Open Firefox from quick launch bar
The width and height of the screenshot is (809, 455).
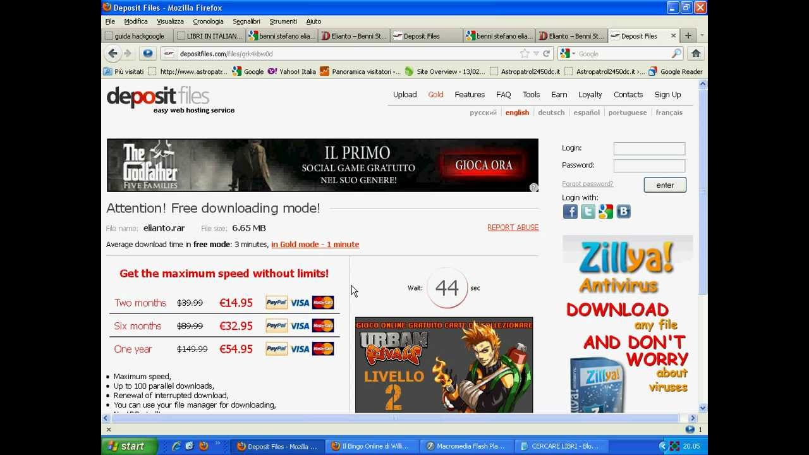(x=204, y=446)
